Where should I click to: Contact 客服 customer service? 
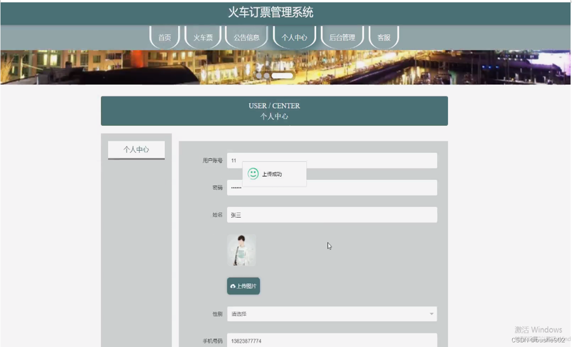[x=384, y=37]
